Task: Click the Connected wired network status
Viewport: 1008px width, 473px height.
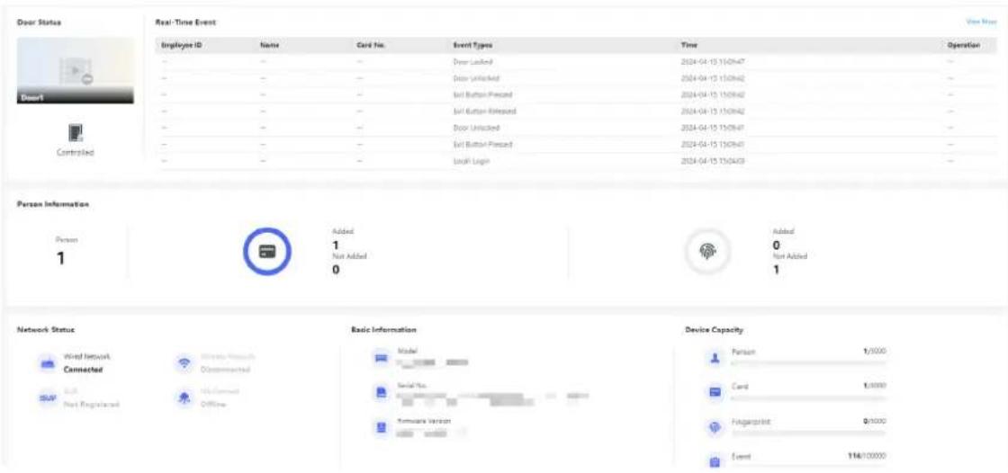Action: point(83,370)
